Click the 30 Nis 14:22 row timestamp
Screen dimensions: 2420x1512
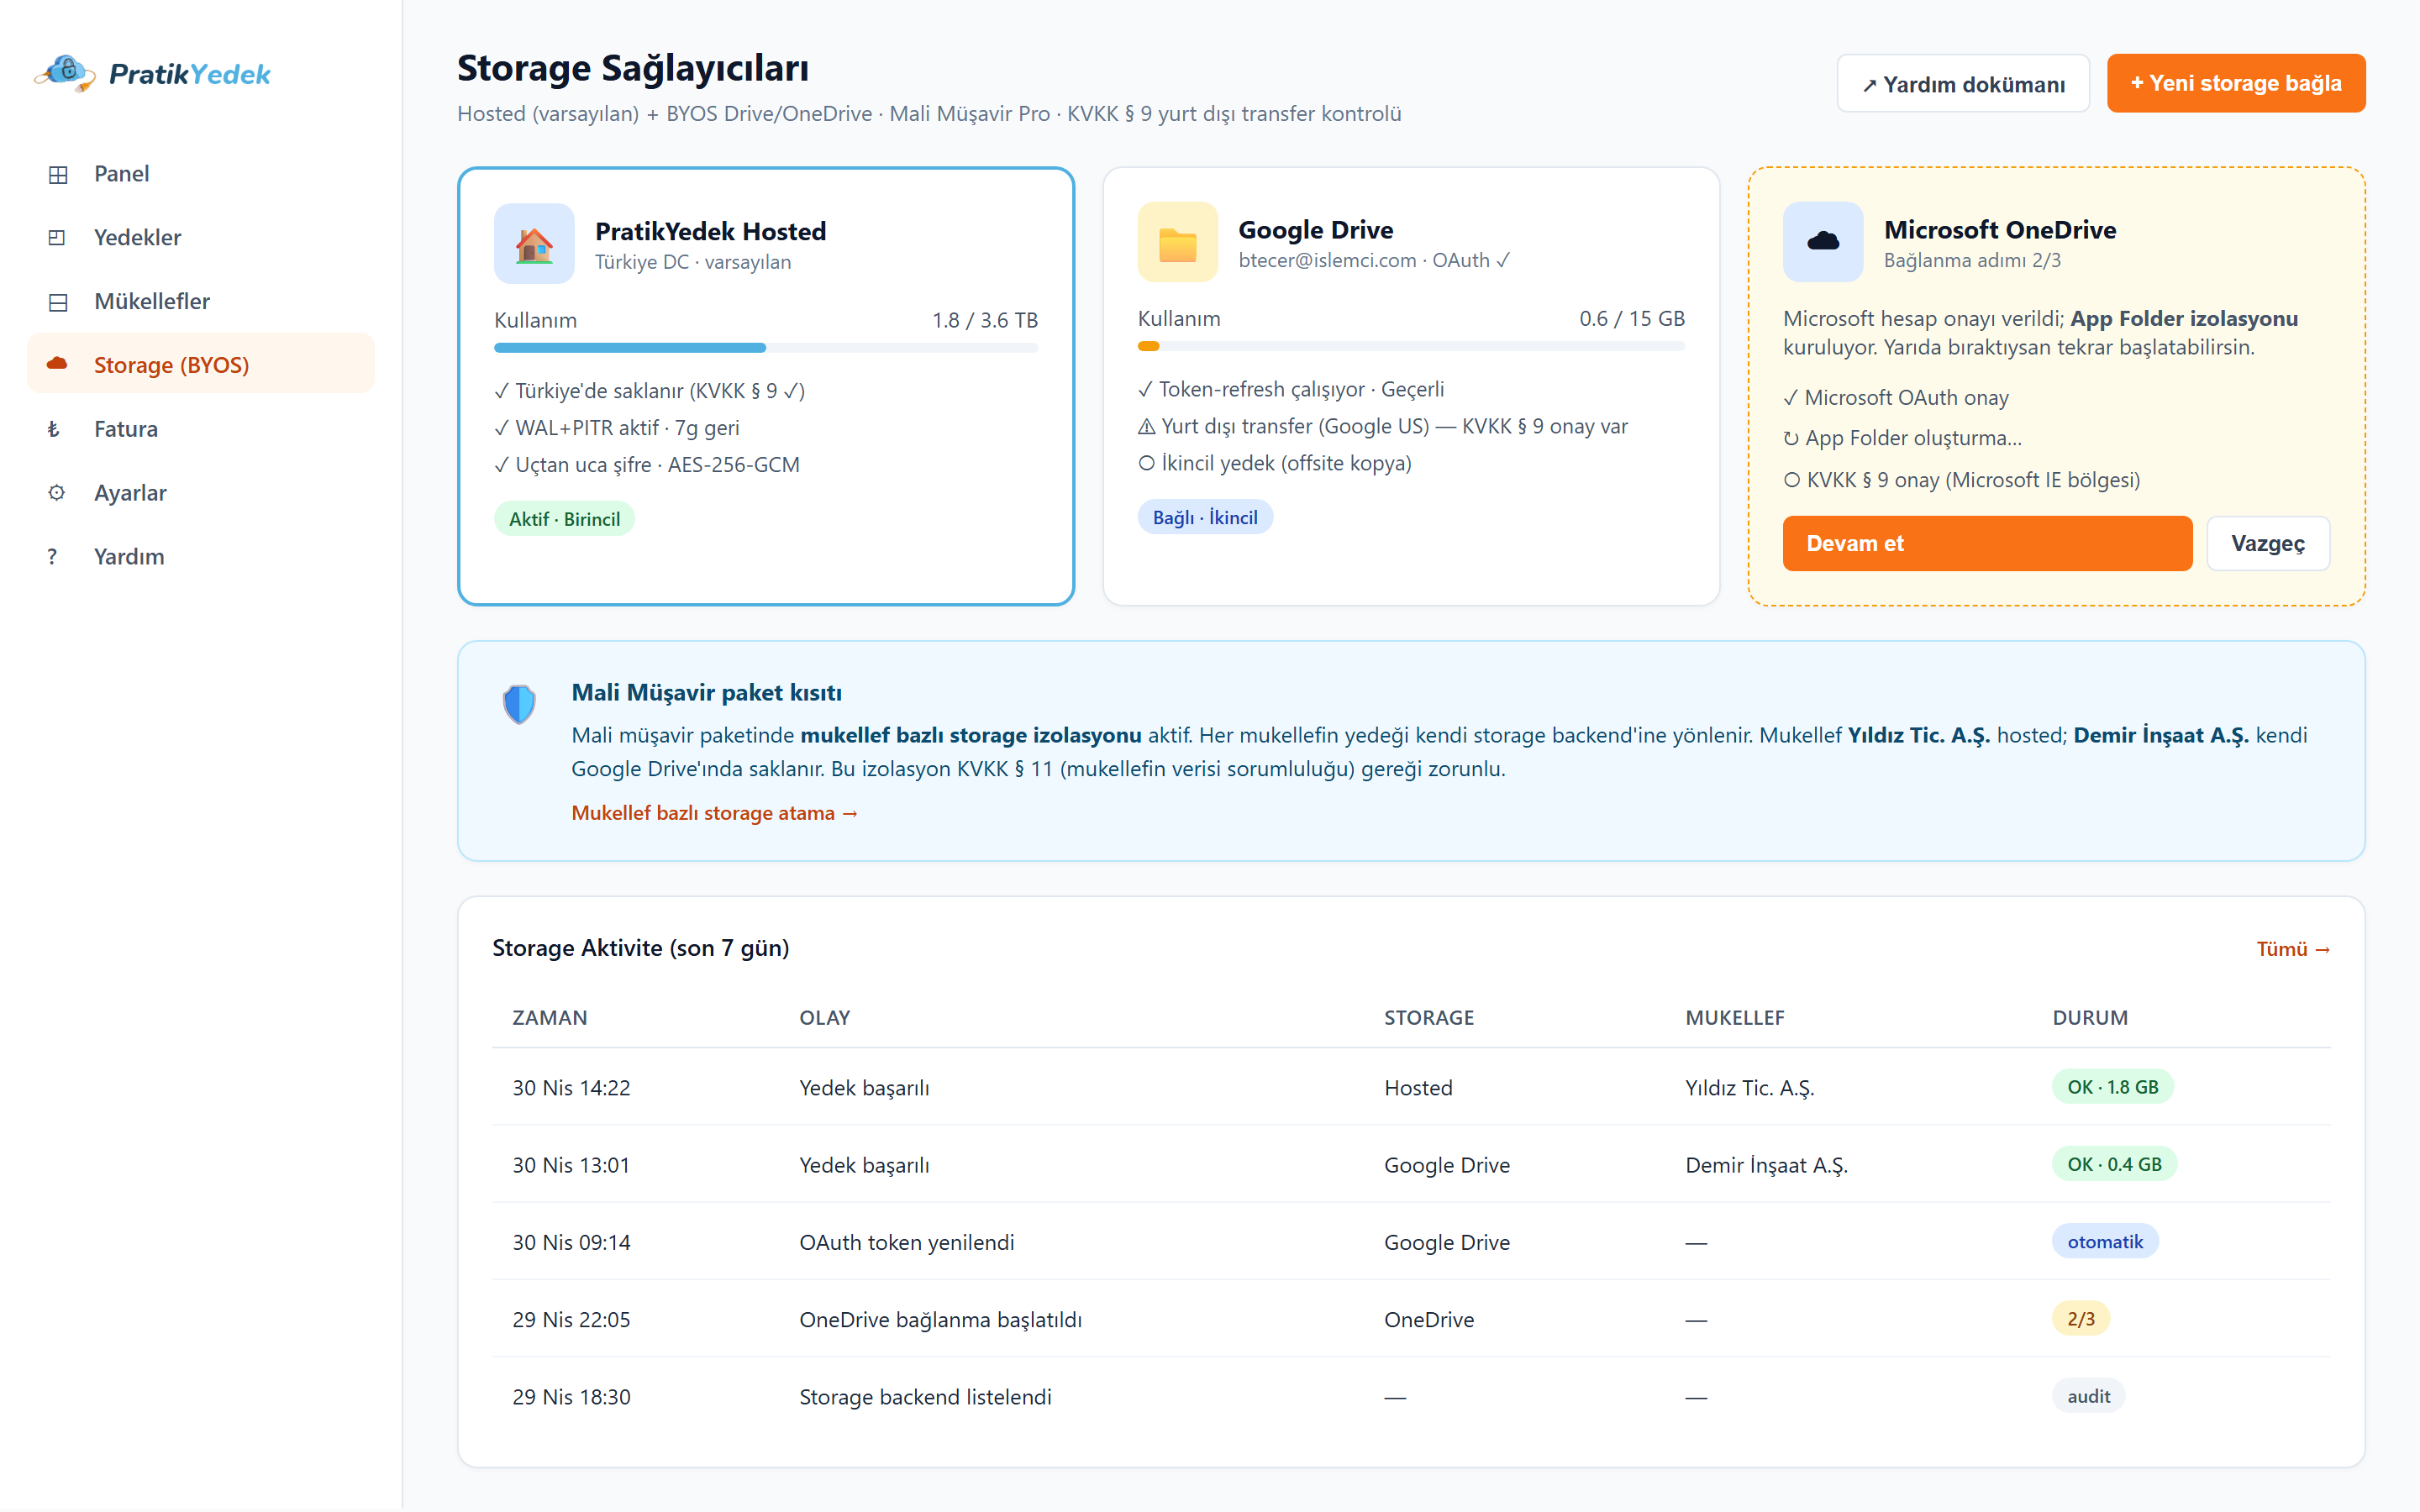click(x=571, y=1088)
